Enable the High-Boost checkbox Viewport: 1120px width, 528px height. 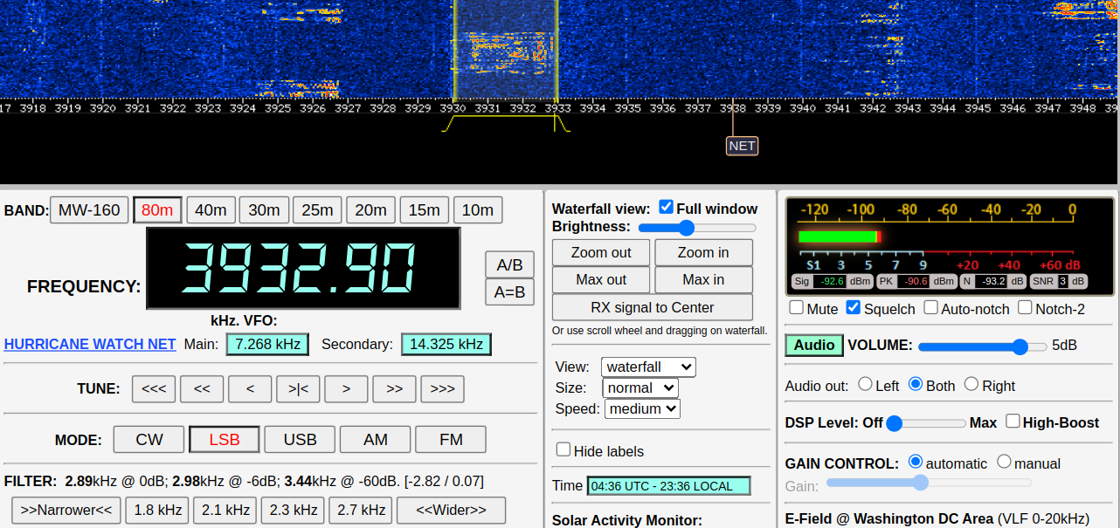coord(1013,422)
